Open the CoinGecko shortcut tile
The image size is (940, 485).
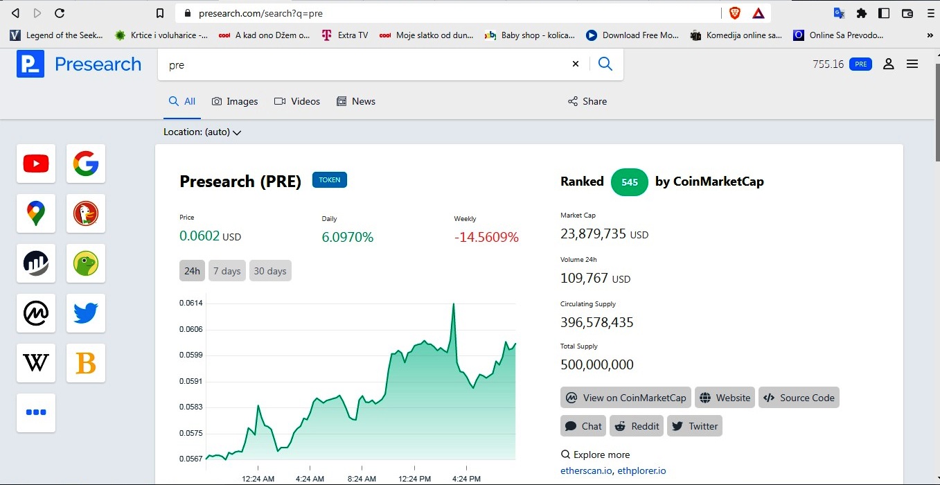click(x=86, y=263)
